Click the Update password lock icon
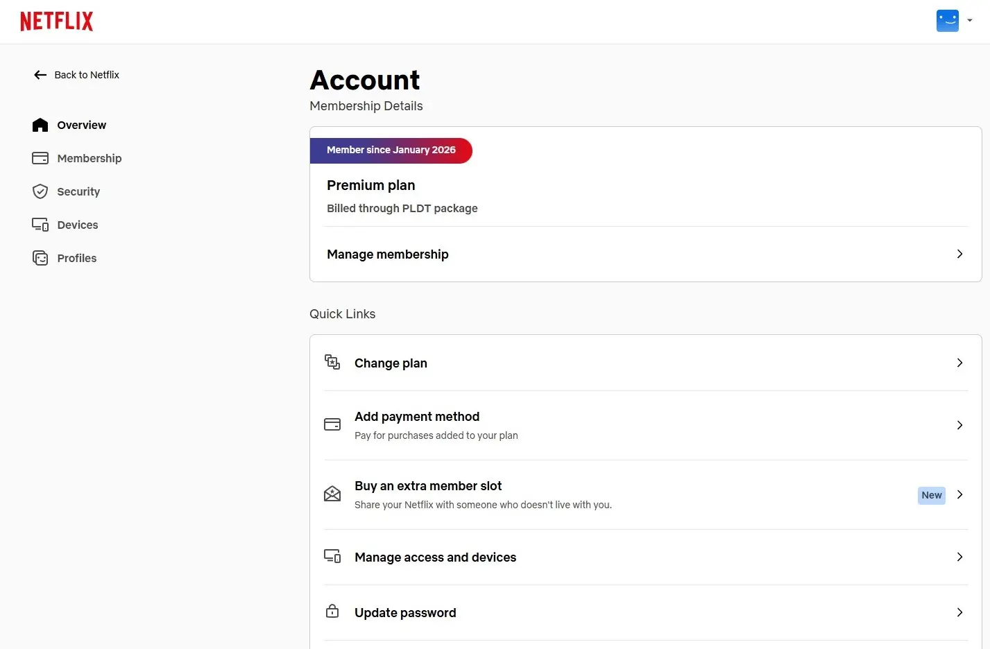 (x=332, y=612)
